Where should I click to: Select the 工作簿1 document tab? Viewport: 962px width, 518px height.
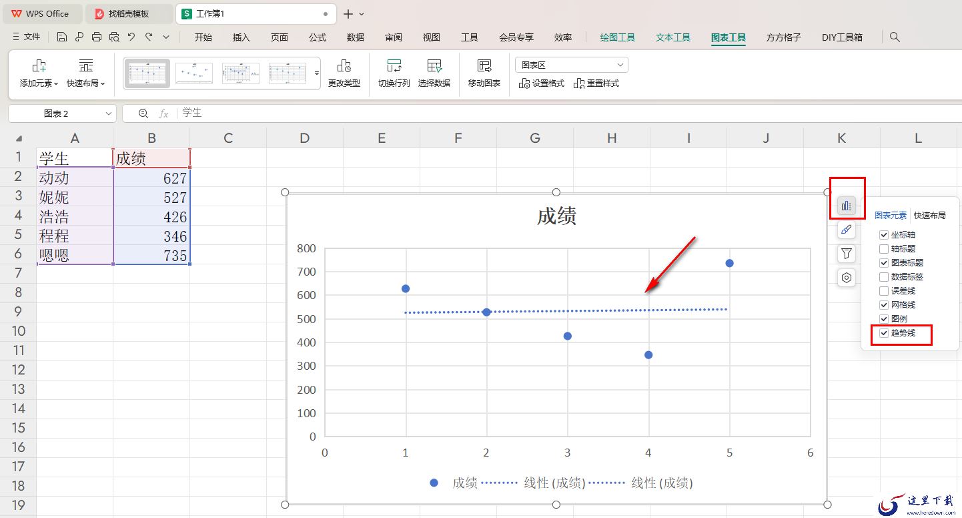[x=256, y=13]
